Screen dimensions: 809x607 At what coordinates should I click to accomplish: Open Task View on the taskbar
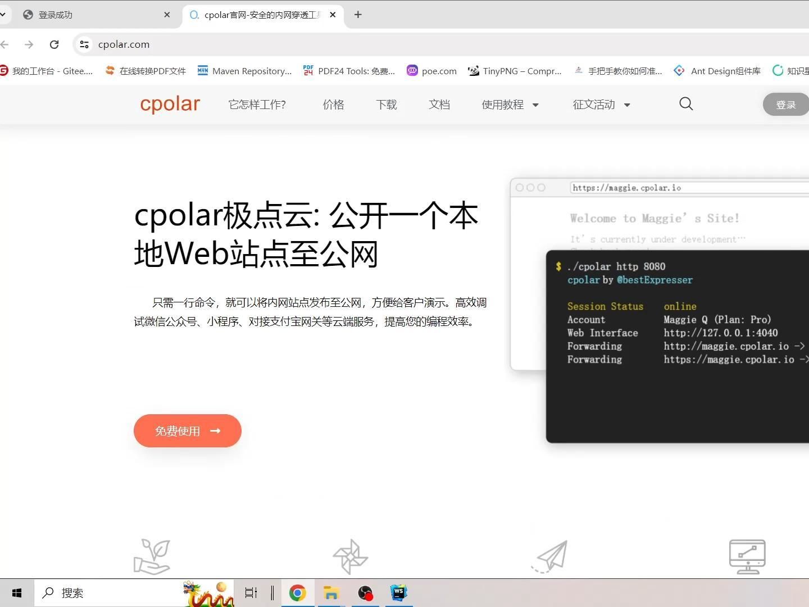[x=251, y=593]
